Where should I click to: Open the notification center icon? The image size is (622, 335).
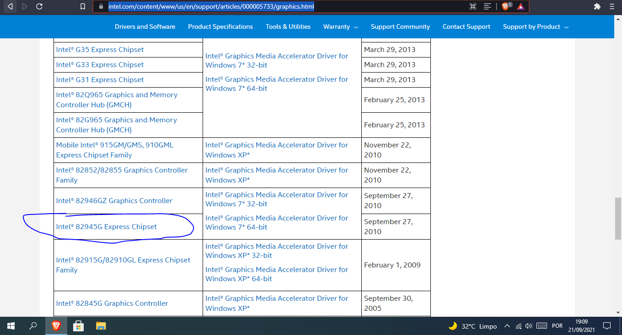pyautogui.click(x=607, y=326)
